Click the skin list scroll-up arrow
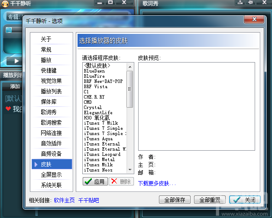This screenshot has width=272, height=218. pos(130,67)
